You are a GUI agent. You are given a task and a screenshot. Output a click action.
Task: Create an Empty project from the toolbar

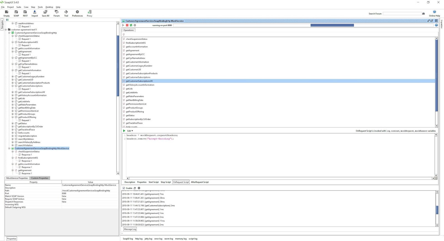7,13
